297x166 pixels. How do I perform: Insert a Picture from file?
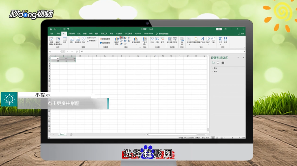point(72,40)
